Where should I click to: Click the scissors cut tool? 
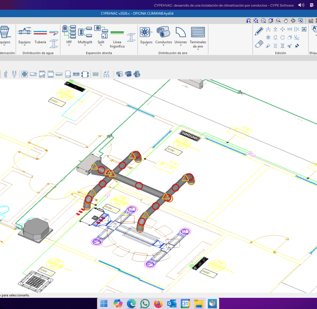290,46
